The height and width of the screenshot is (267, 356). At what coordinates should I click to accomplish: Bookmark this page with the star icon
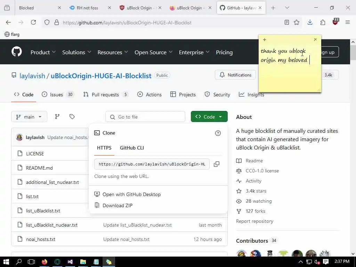(x=297, y=22)
